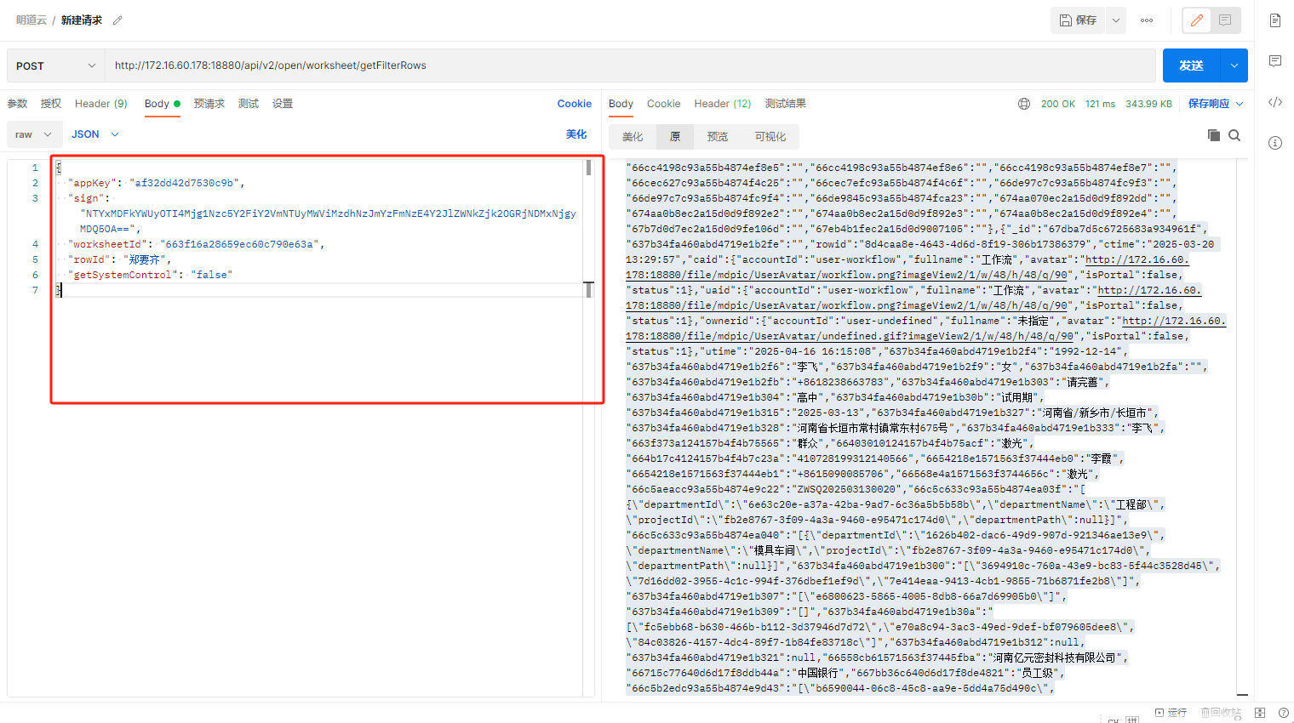The height and width of the screenshot is (723, 1294).
Task: Open the code generation panel icon
Action: 1274,102
